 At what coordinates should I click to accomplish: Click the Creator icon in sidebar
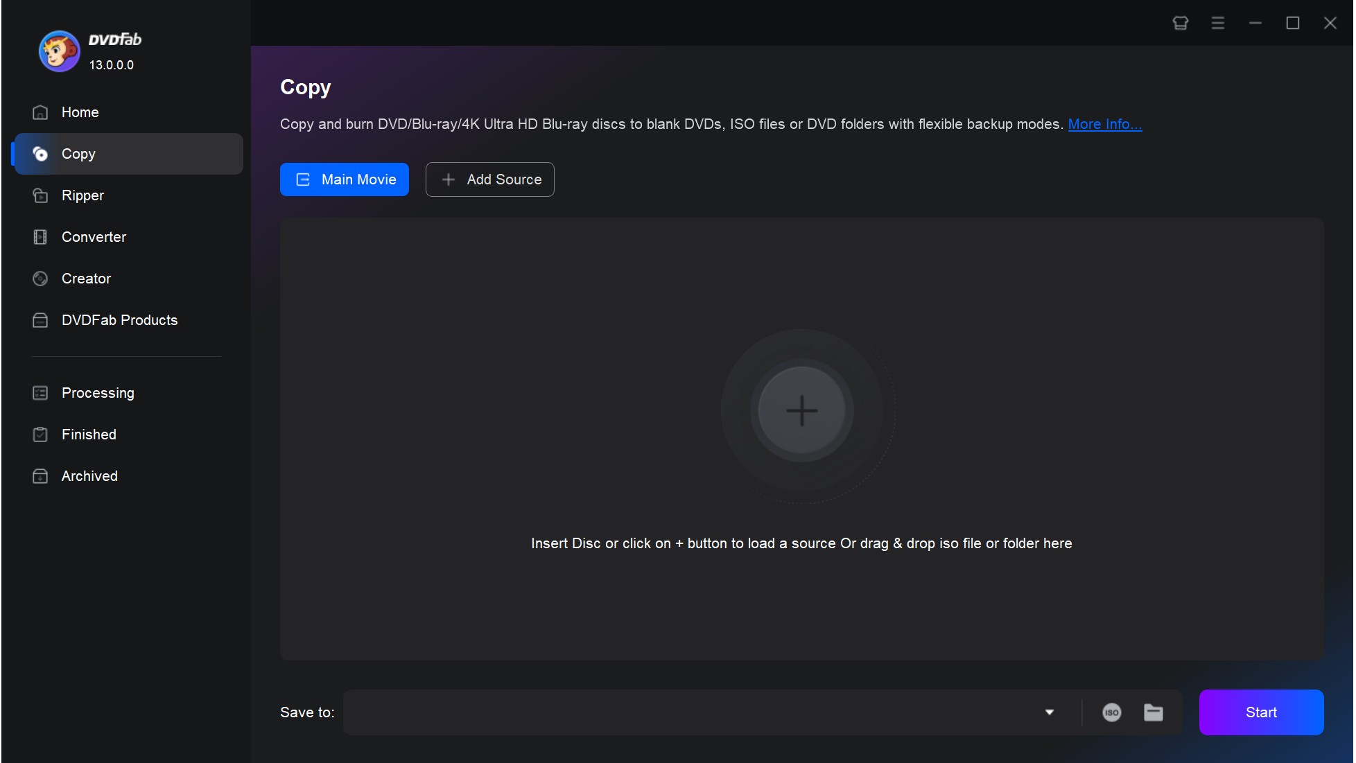click(40, 278)
